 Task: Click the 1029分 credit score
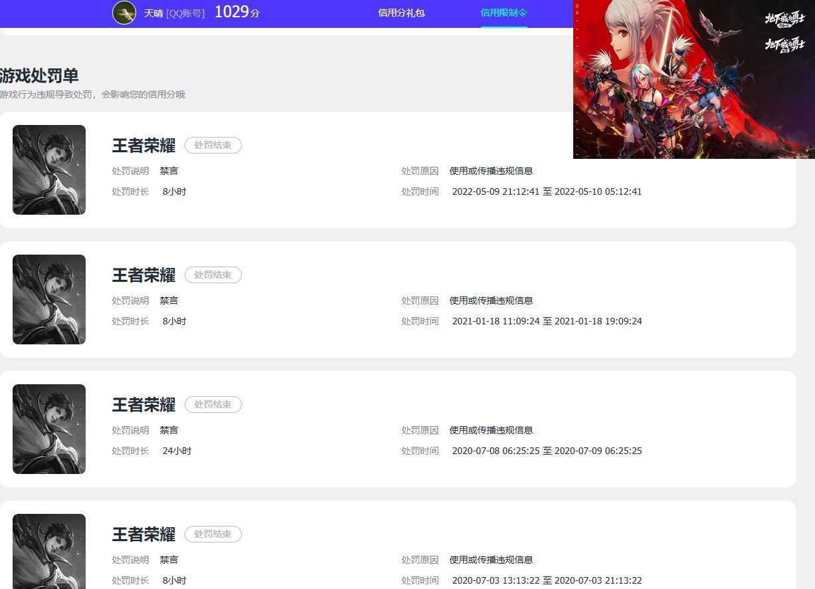pyautogui.click(x=237, y=12)
